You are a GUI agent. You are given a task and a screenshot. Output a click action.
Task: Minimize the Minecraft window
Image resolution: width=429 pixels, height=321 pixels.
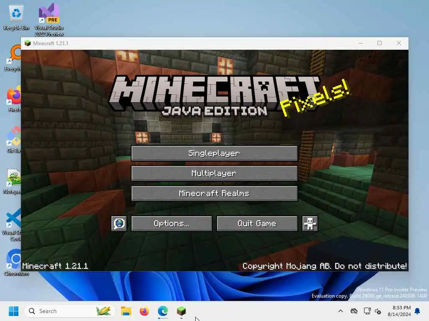click(x=361, y=43)
